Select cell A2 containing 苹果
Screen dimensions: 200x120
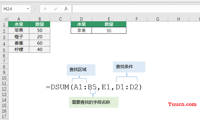pyautogui.click(x=19, y=30)
